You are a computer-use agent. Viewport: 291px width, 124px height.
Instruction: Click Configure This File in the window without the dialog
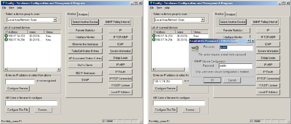point(18,110)
